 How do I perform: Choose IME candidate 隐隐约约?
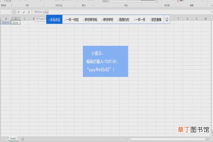pyautogui.click(x=124, y=20)
